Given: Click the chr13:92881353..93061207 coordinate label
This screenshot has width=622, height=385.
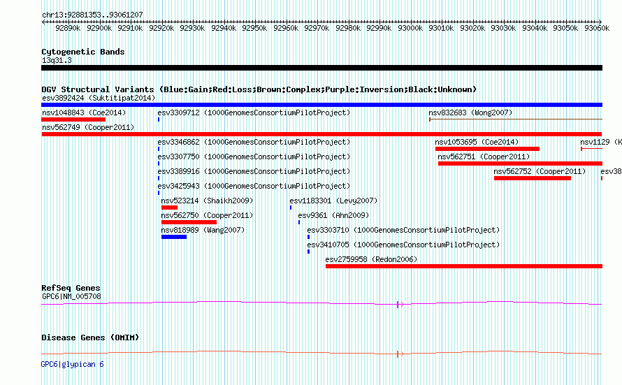Looking at the screenshot, I should pos(92,15).
